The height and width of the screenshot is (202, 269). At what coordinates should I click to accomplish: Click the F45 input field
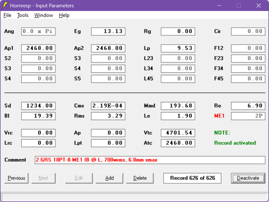(x=248, y=79)
